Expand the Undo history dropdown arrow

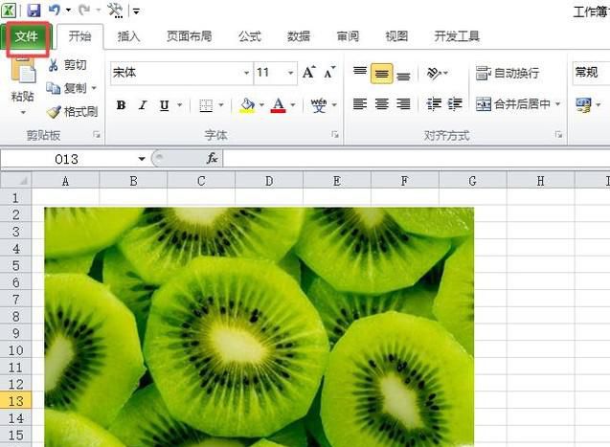tap(69, 11)
